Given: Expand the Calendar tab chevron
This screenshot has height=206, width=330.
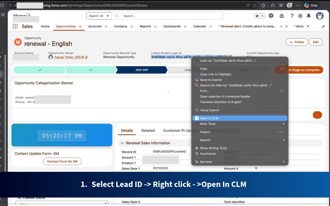Looking at the screenshot, I should (x=211, y=27).
